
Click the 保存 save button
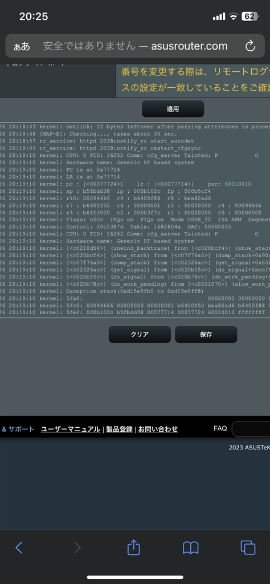pos(206,334)
